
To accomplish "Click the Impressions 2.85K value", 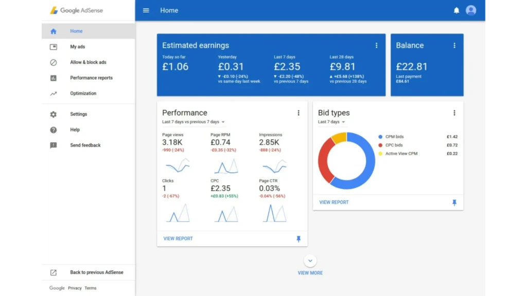I will point(269,142).
